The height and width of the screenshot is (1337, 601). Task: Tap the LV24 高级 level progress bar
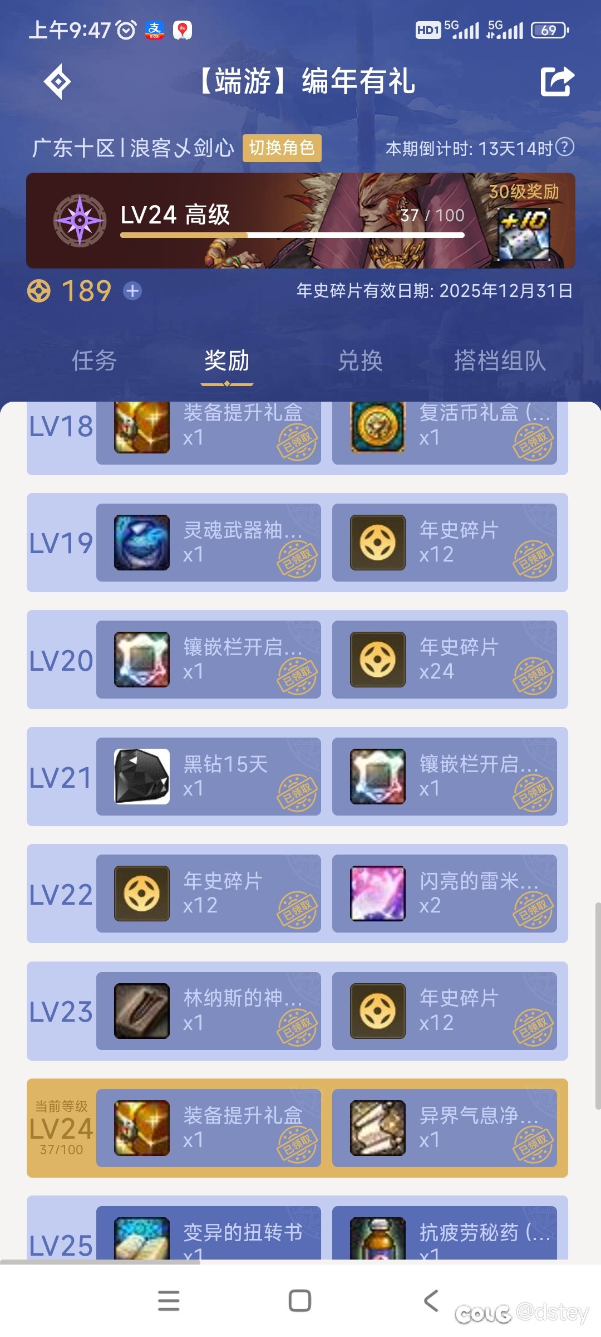click(292, 235)
